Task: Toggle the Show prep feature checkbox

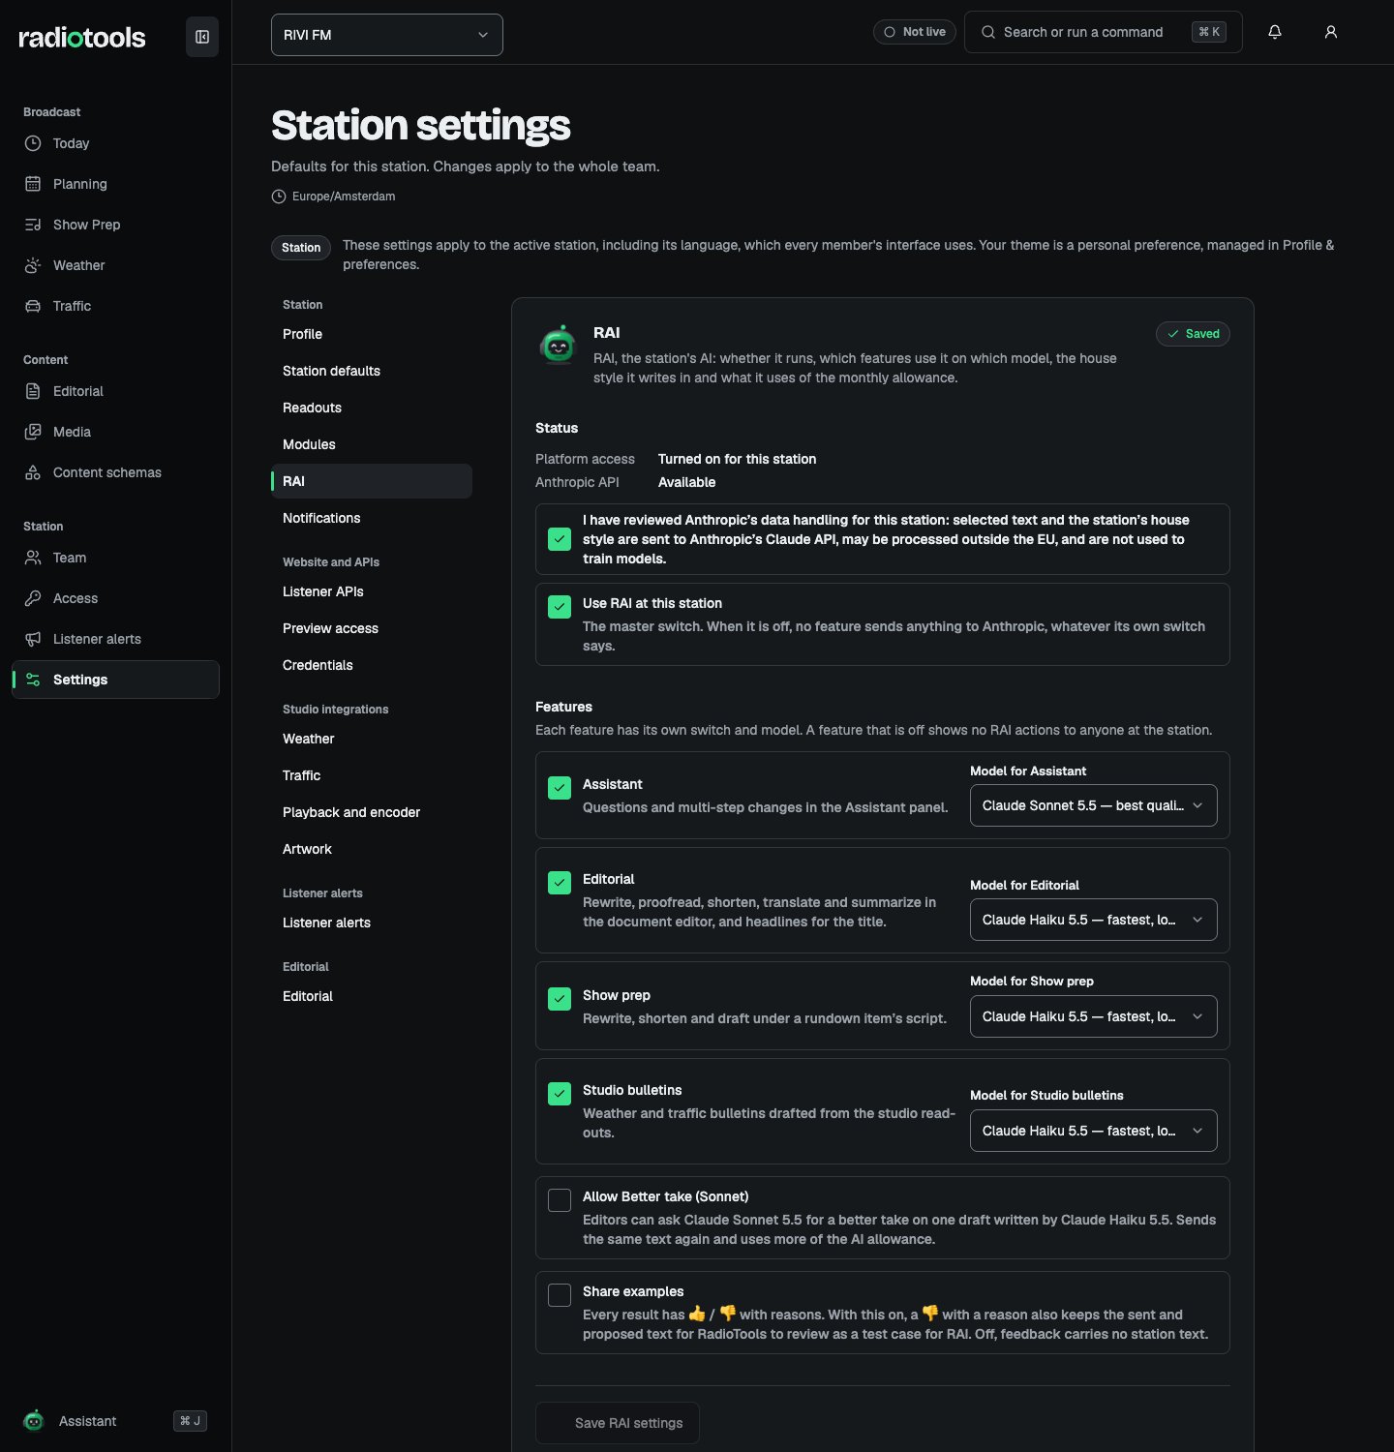Action: tap(560, 999)
